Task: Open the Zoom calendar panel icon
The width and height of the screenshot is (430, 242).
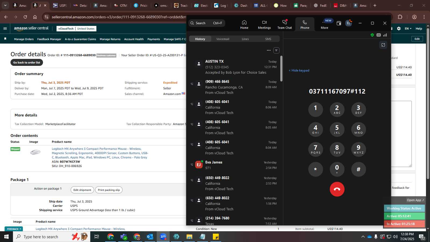Action: click(x=339, y=23)
